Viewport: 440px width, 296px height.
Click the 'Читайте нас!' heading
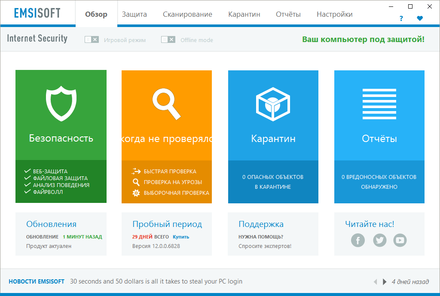(x=370, y=224)
